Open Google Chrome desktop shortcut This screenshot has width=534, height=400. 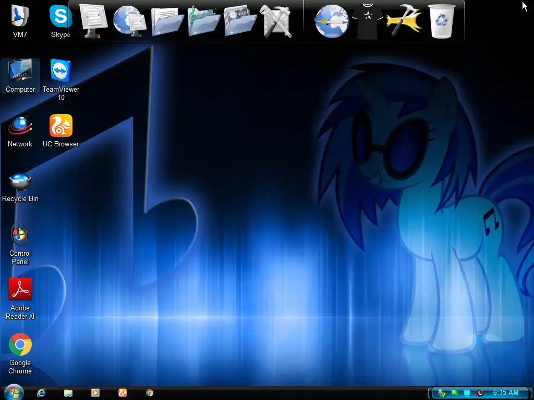pyautogui.click(x=20, y=354)
